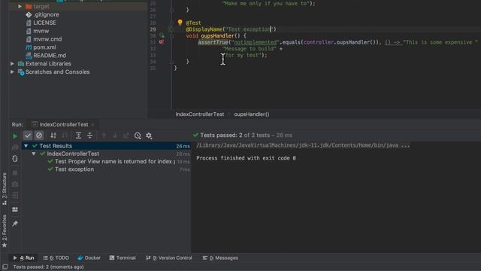Click oupsHandler() breadcrumb

pos(252,114)
